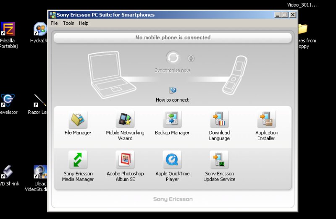336x219 pixels.
Task: Maximize the PC Suite window
Action: [285, 15]
